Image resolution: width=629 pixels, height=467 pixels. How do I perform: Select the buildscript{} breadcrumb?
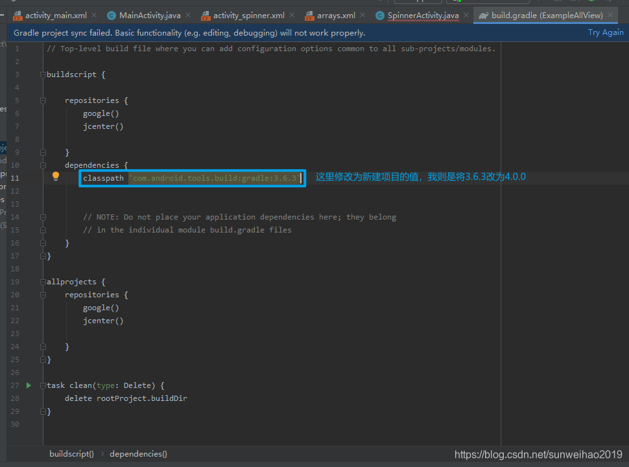coord(71,454)
